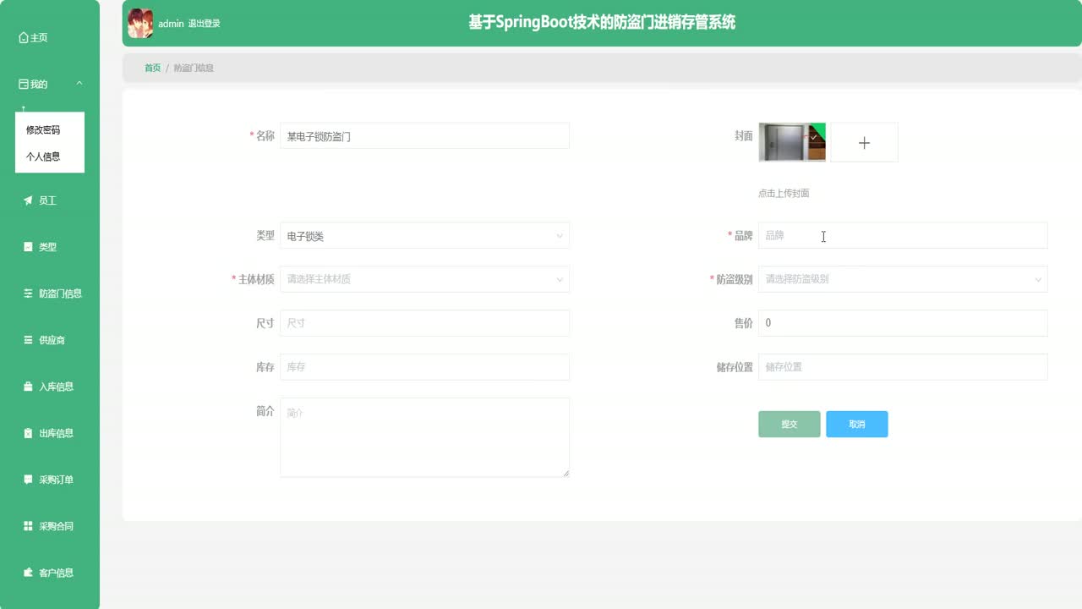
Task: Select the 采购订单 purchase order icon
Action: pyautogui.click(x=28, y=479)
